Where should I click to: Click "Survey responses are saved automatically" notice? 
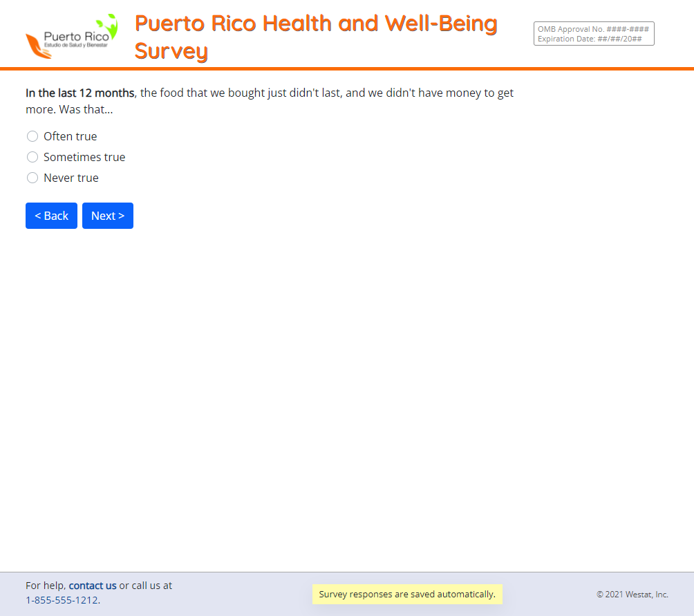pyautogui.click(x=407, y=594)
